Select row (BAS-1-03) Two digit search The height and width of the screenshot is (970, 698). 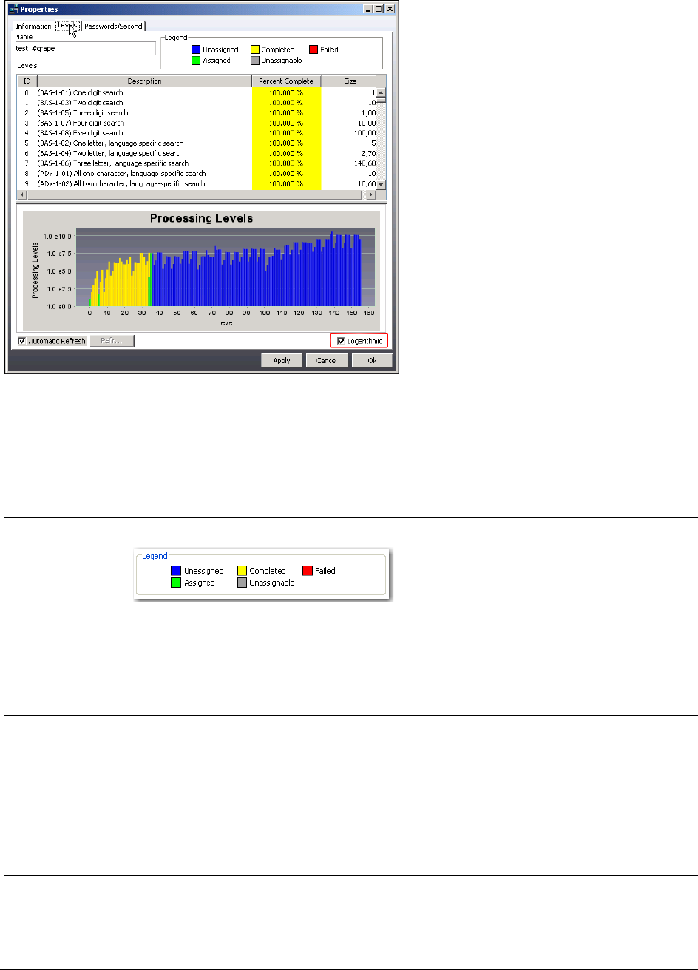coord(196,103)
